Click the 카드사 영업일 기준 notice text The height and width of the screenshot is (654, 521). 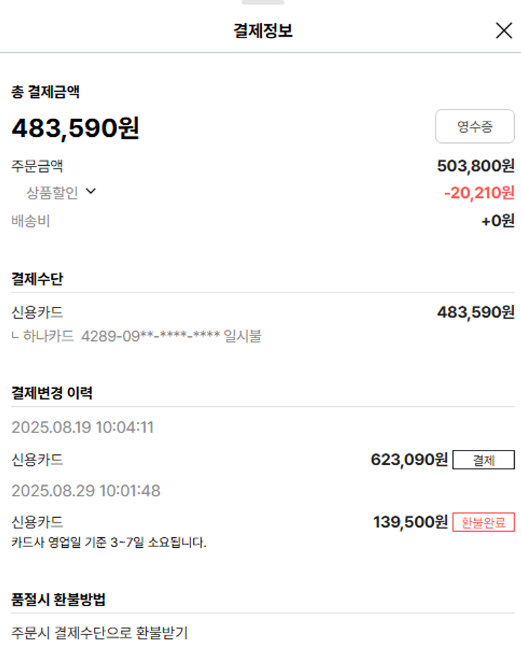point(109,542)
